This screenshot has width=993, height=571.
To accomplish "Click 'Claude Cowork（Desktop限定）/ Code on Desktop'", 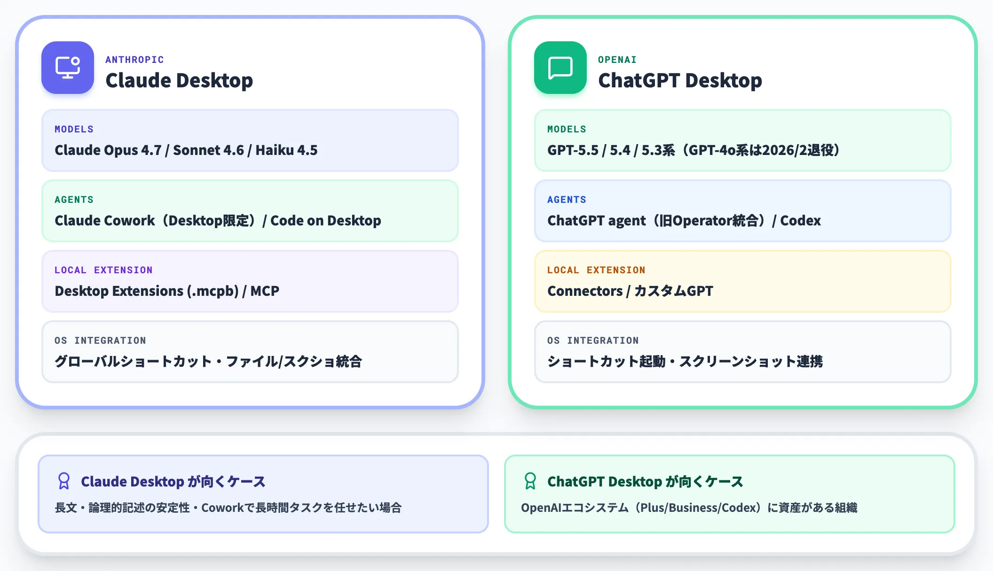I will click(x=218, y=221).
